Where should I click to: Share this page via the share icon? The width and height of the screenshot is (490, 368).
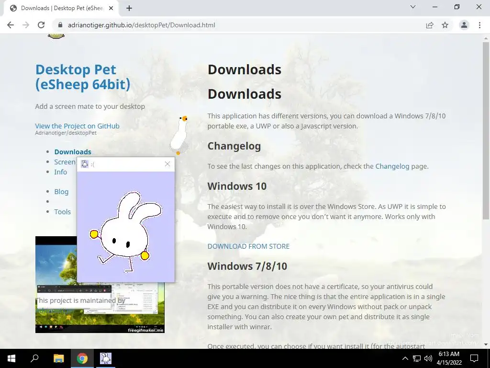(430, 25)
